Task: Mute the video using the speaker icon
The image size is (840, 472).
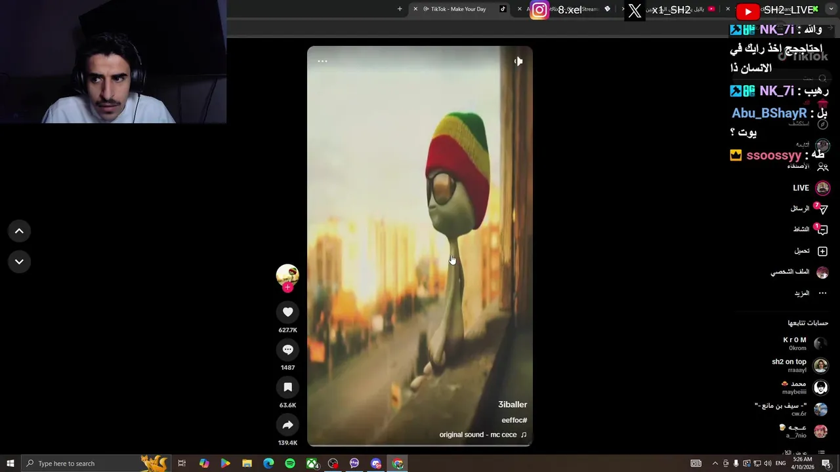Action: (x=518, y=61)
